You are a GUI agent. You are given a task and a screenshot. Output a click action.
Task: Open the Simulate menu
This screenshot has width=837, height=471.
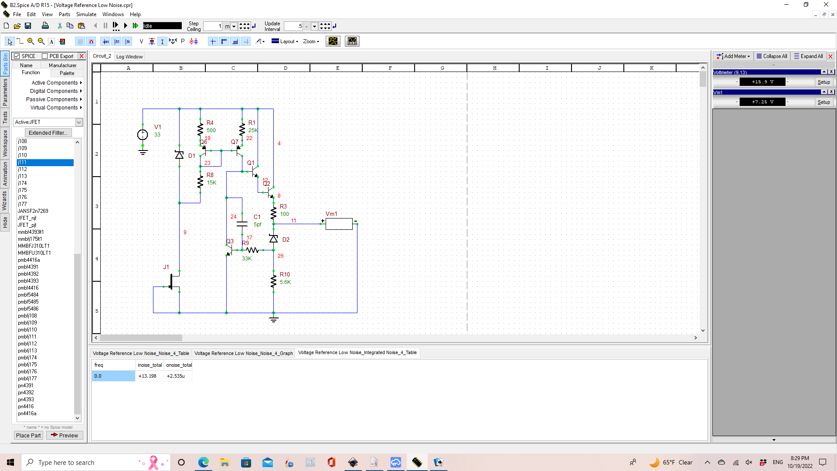[86, 14]
